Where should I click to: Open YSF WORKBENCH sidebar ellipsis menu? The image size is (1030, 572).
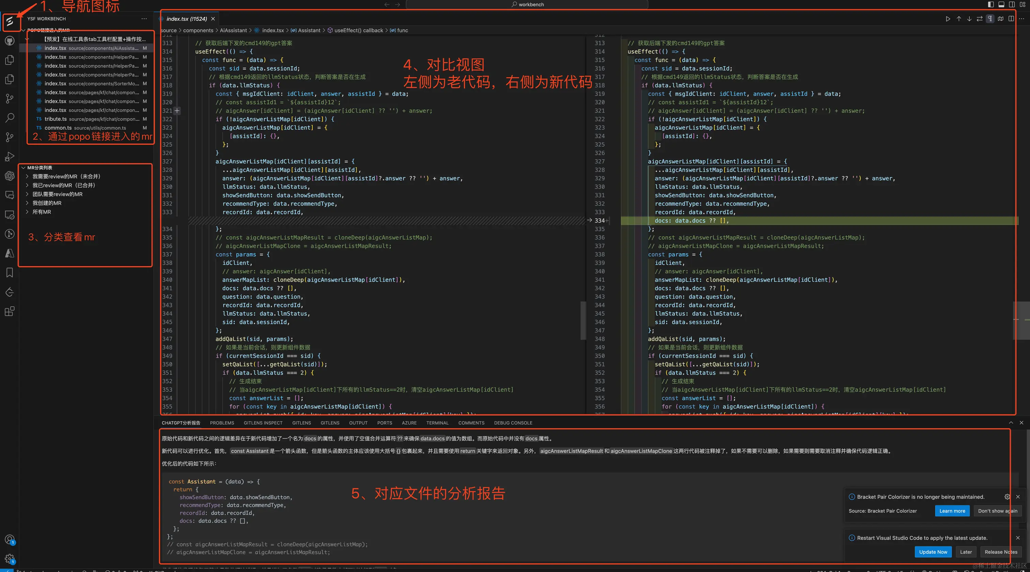pyautogui.click(x=144, y=19)
